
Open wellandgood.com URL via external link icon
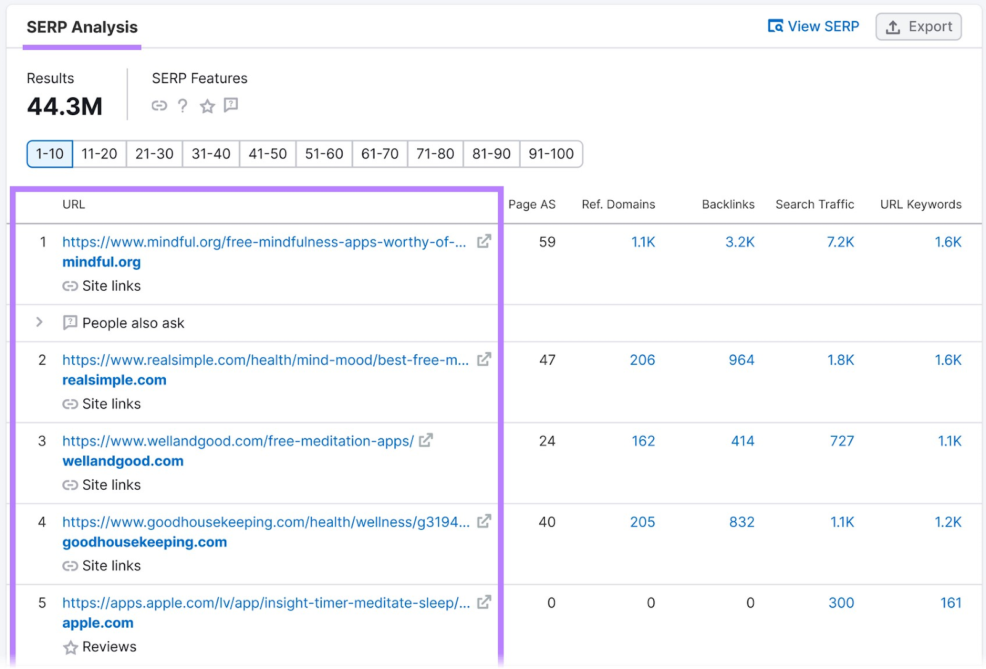pyautogui.click(x=426, y=440)
